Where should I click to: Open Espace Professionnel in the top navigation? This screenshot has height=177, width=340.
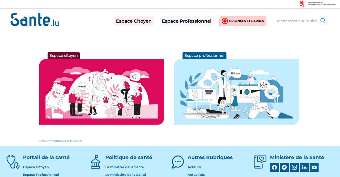coord(186,21)
